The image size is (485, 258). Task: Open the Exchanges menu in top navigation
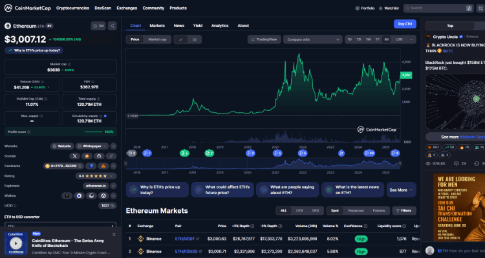tap(127, 8)
